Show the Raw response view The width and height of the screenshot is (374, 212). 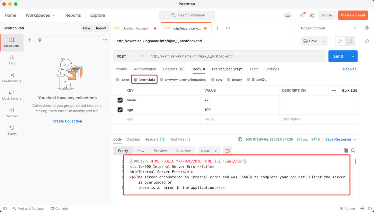click(x=141, y=151)
